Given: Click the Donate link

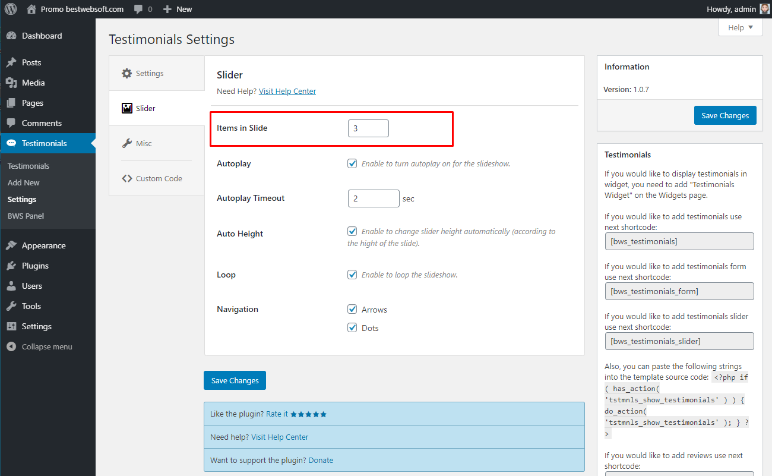Looking at the screenshot, I should pos(321,460).
